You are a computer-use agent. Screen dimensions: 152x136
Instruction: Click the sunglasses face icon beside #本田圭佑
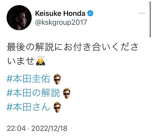coord(57,79)
